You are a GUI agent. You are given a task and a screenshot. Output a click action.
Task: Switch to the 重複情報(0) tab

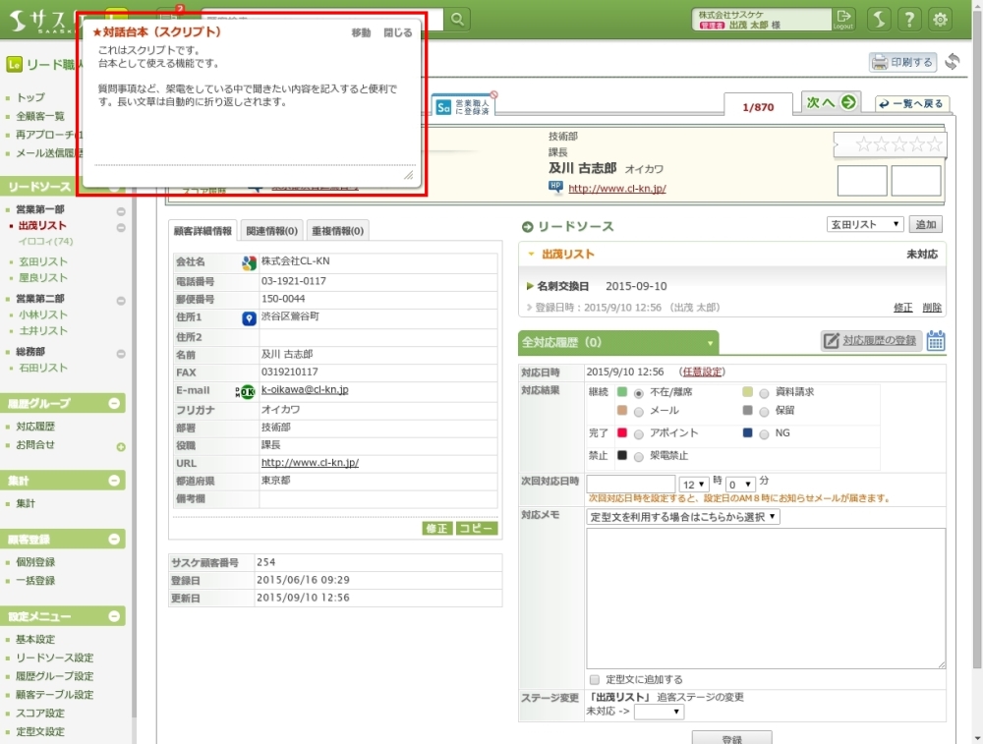(337, 231)
